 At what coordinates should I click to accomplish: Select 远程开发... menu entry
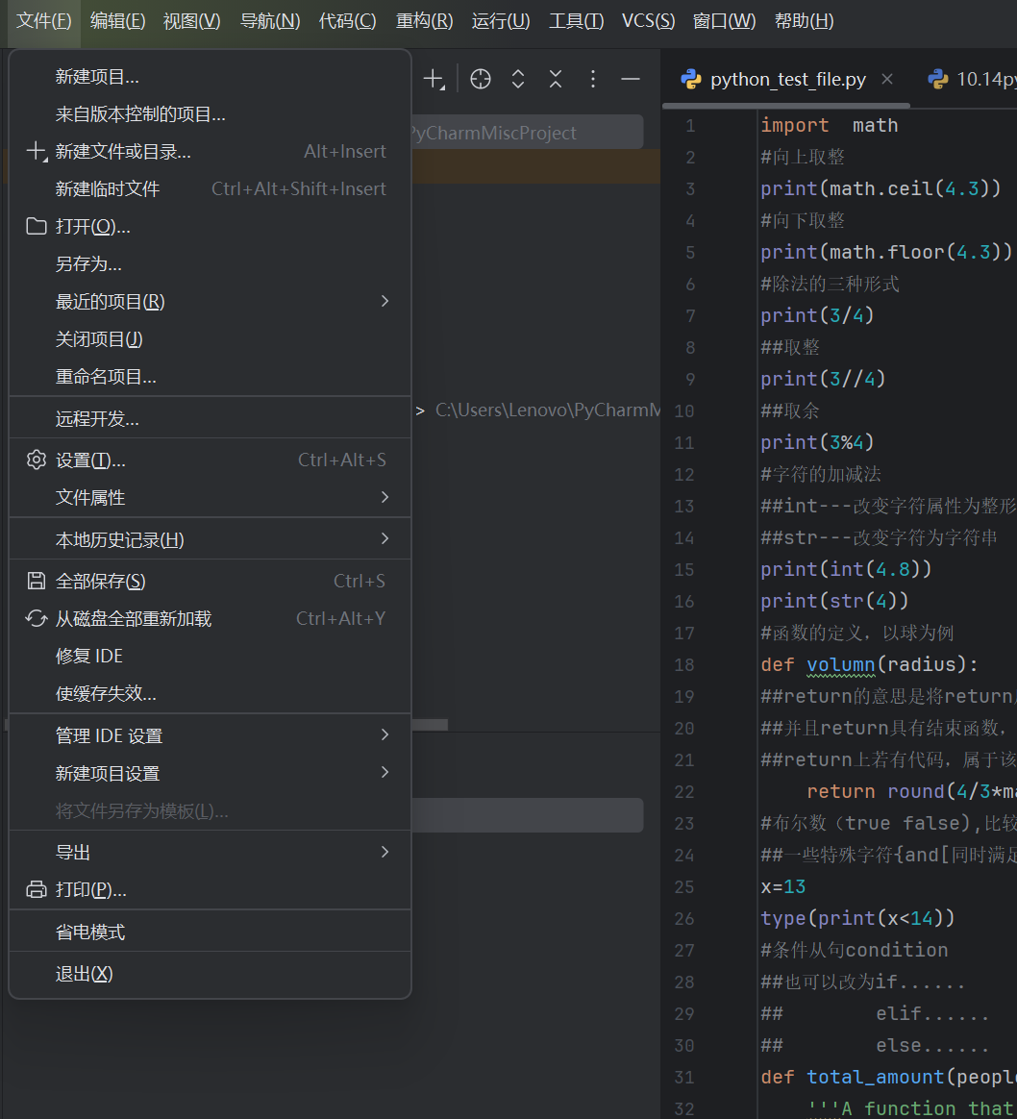click(x=210, y=418)
